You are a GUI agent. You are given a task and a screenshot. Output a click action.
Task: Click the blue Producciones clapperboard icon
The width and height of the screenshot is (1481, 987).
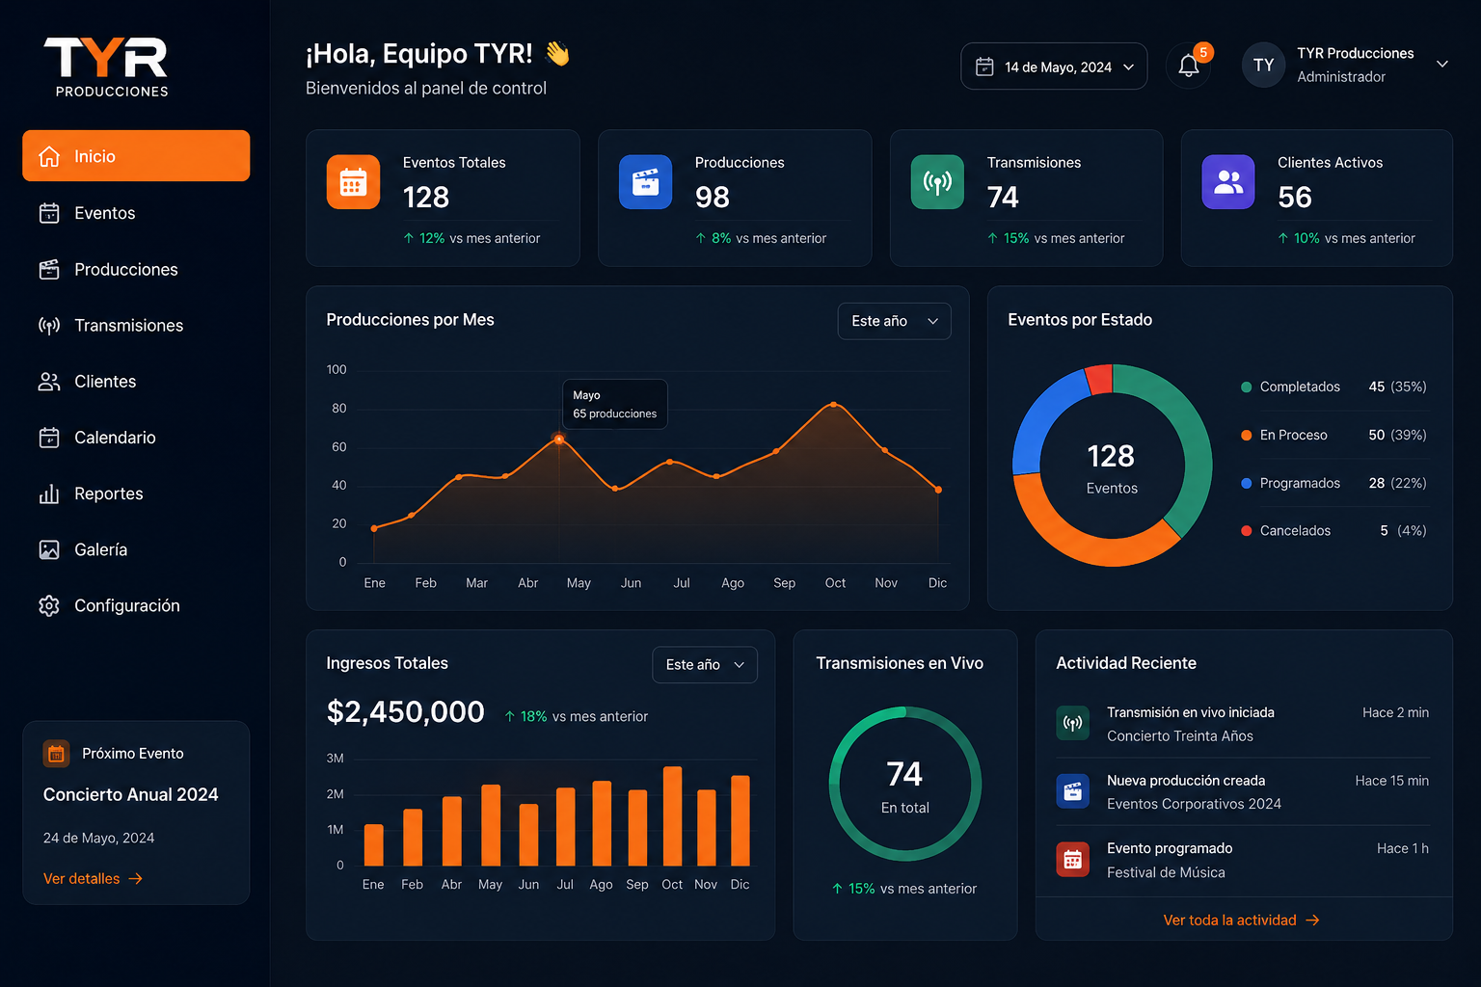pyautogui.click(x=645, y=182)
